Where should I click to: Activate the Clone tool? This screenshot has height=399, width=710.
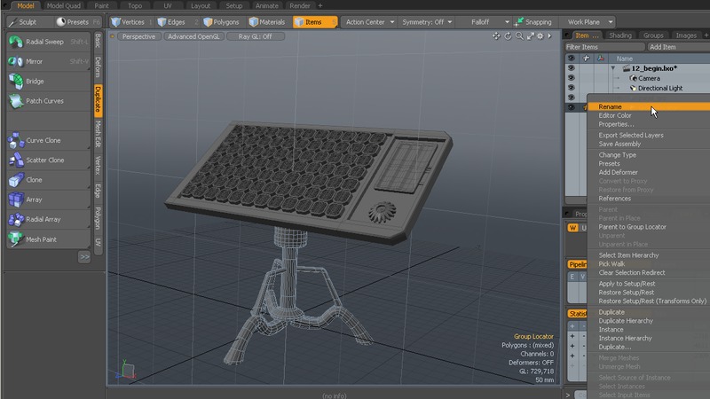49,180
